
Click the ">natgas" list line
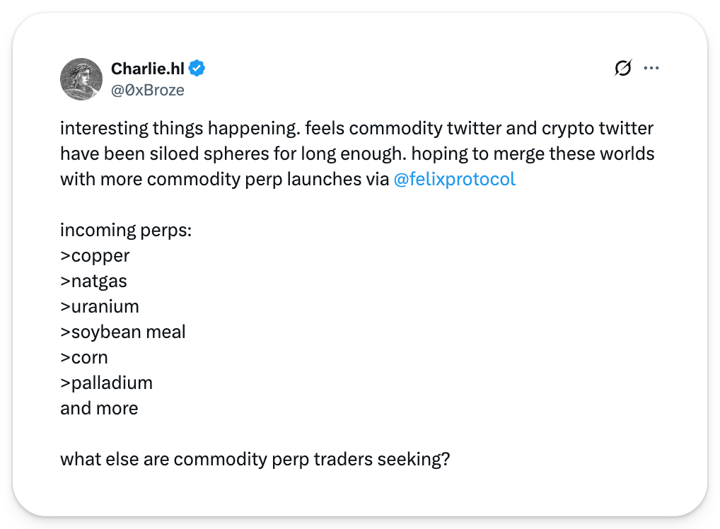(x=94, y=281)
